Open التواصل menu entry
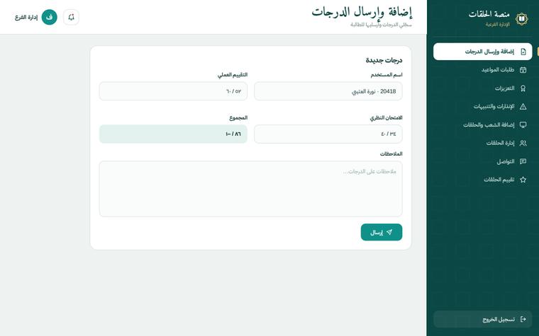 483,161
